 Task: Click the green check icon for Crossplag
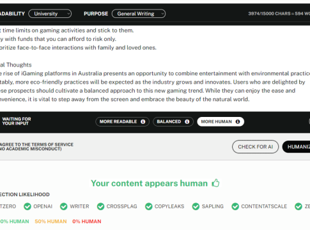100,206
